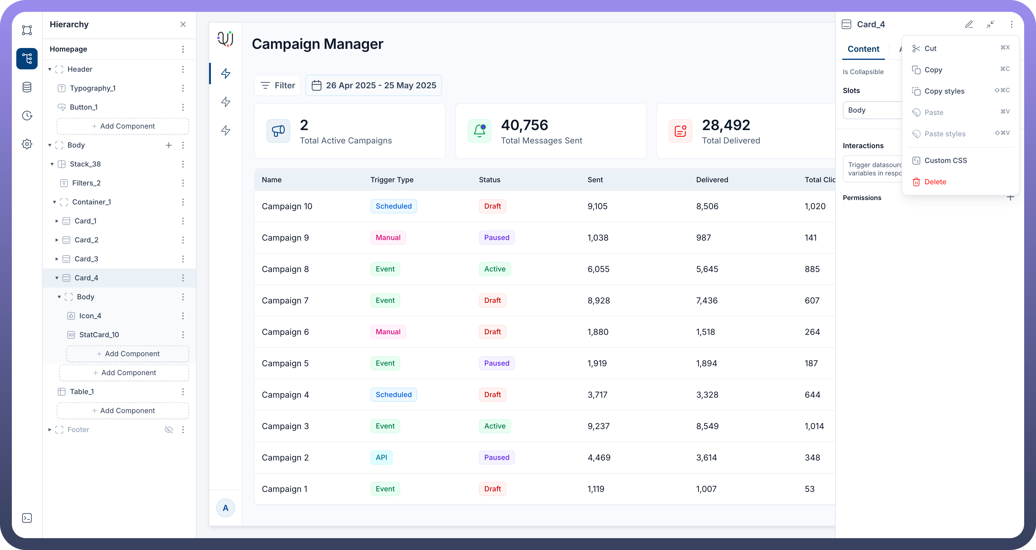Click the pencil rename icon for Card_4
Screen dimensions: 1036x550
[969, 25]
